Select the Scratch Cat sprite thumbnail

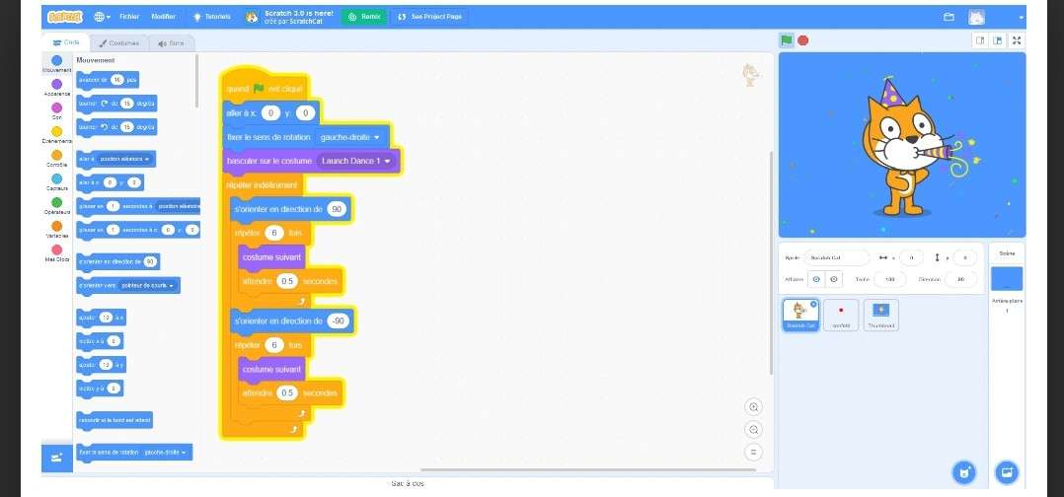point(800,316)
